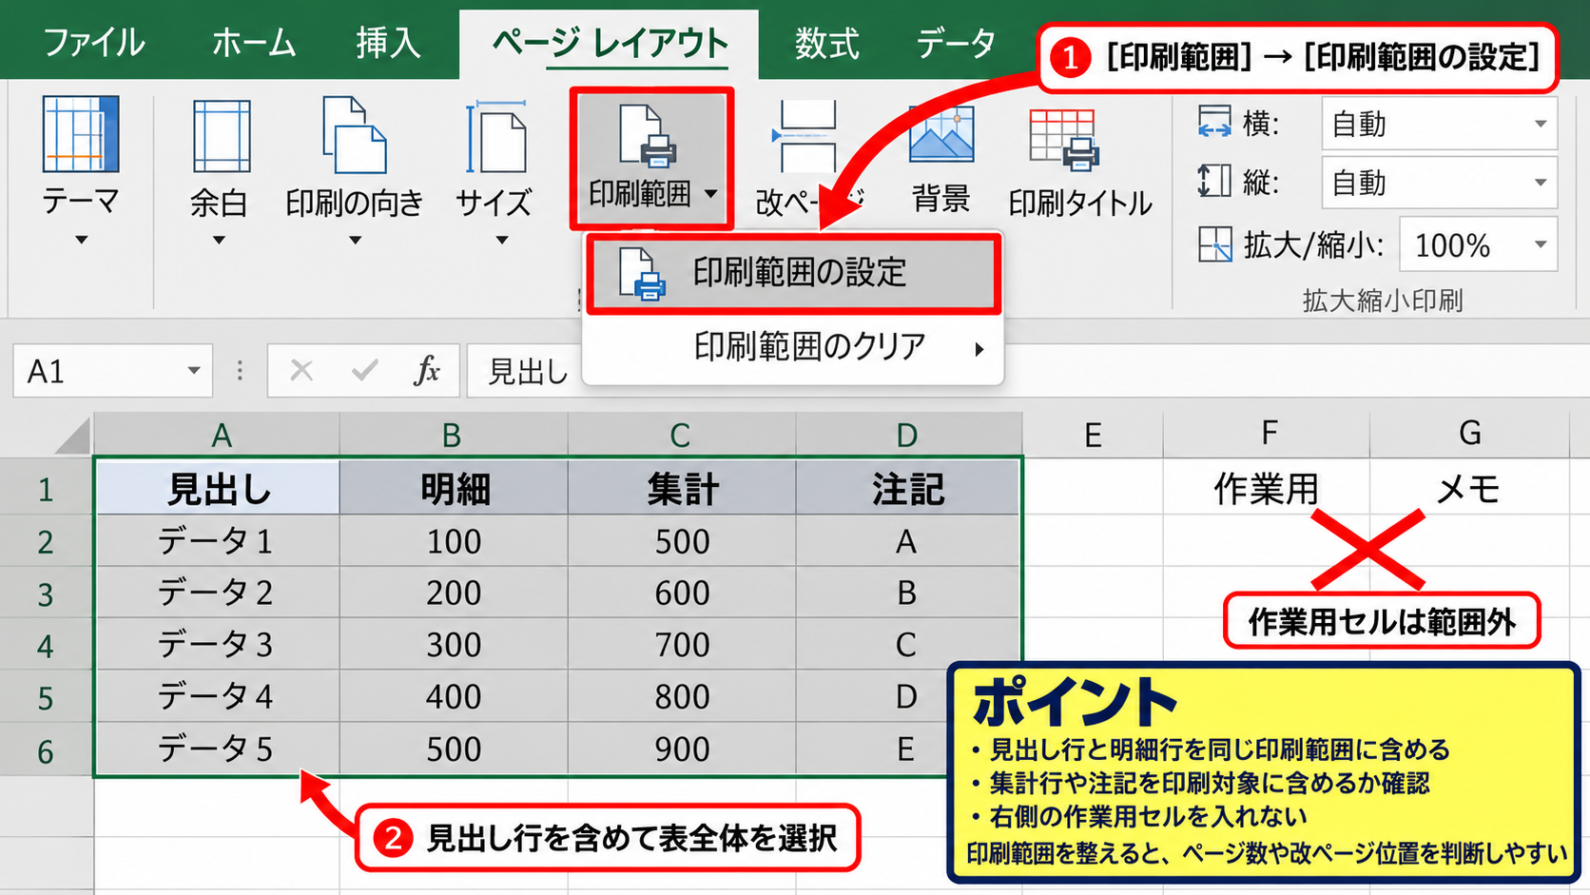Screen dimensions: 1590x895
Task: Open the サイズ paper size options
Action: click(x=494, y=173)
